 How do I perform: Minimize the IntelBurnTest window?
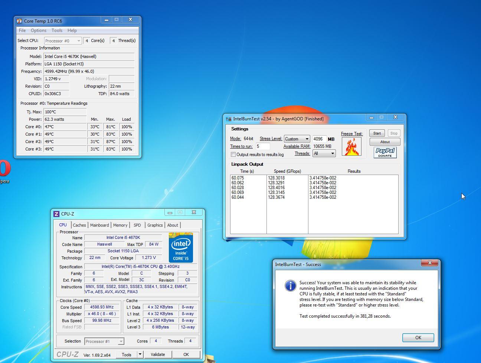pyautogui.click(x=371, y=117)
